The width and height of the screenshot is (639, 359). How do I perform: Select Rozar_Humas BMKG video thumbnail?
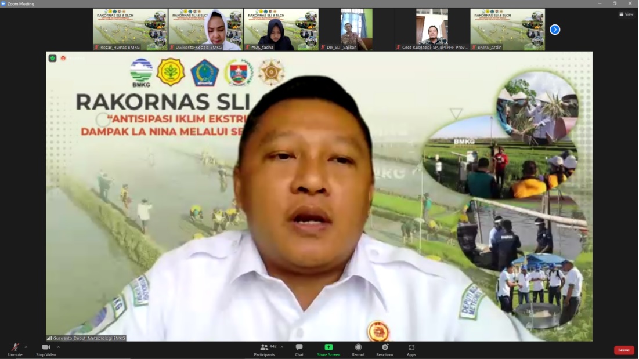point(131,30)
